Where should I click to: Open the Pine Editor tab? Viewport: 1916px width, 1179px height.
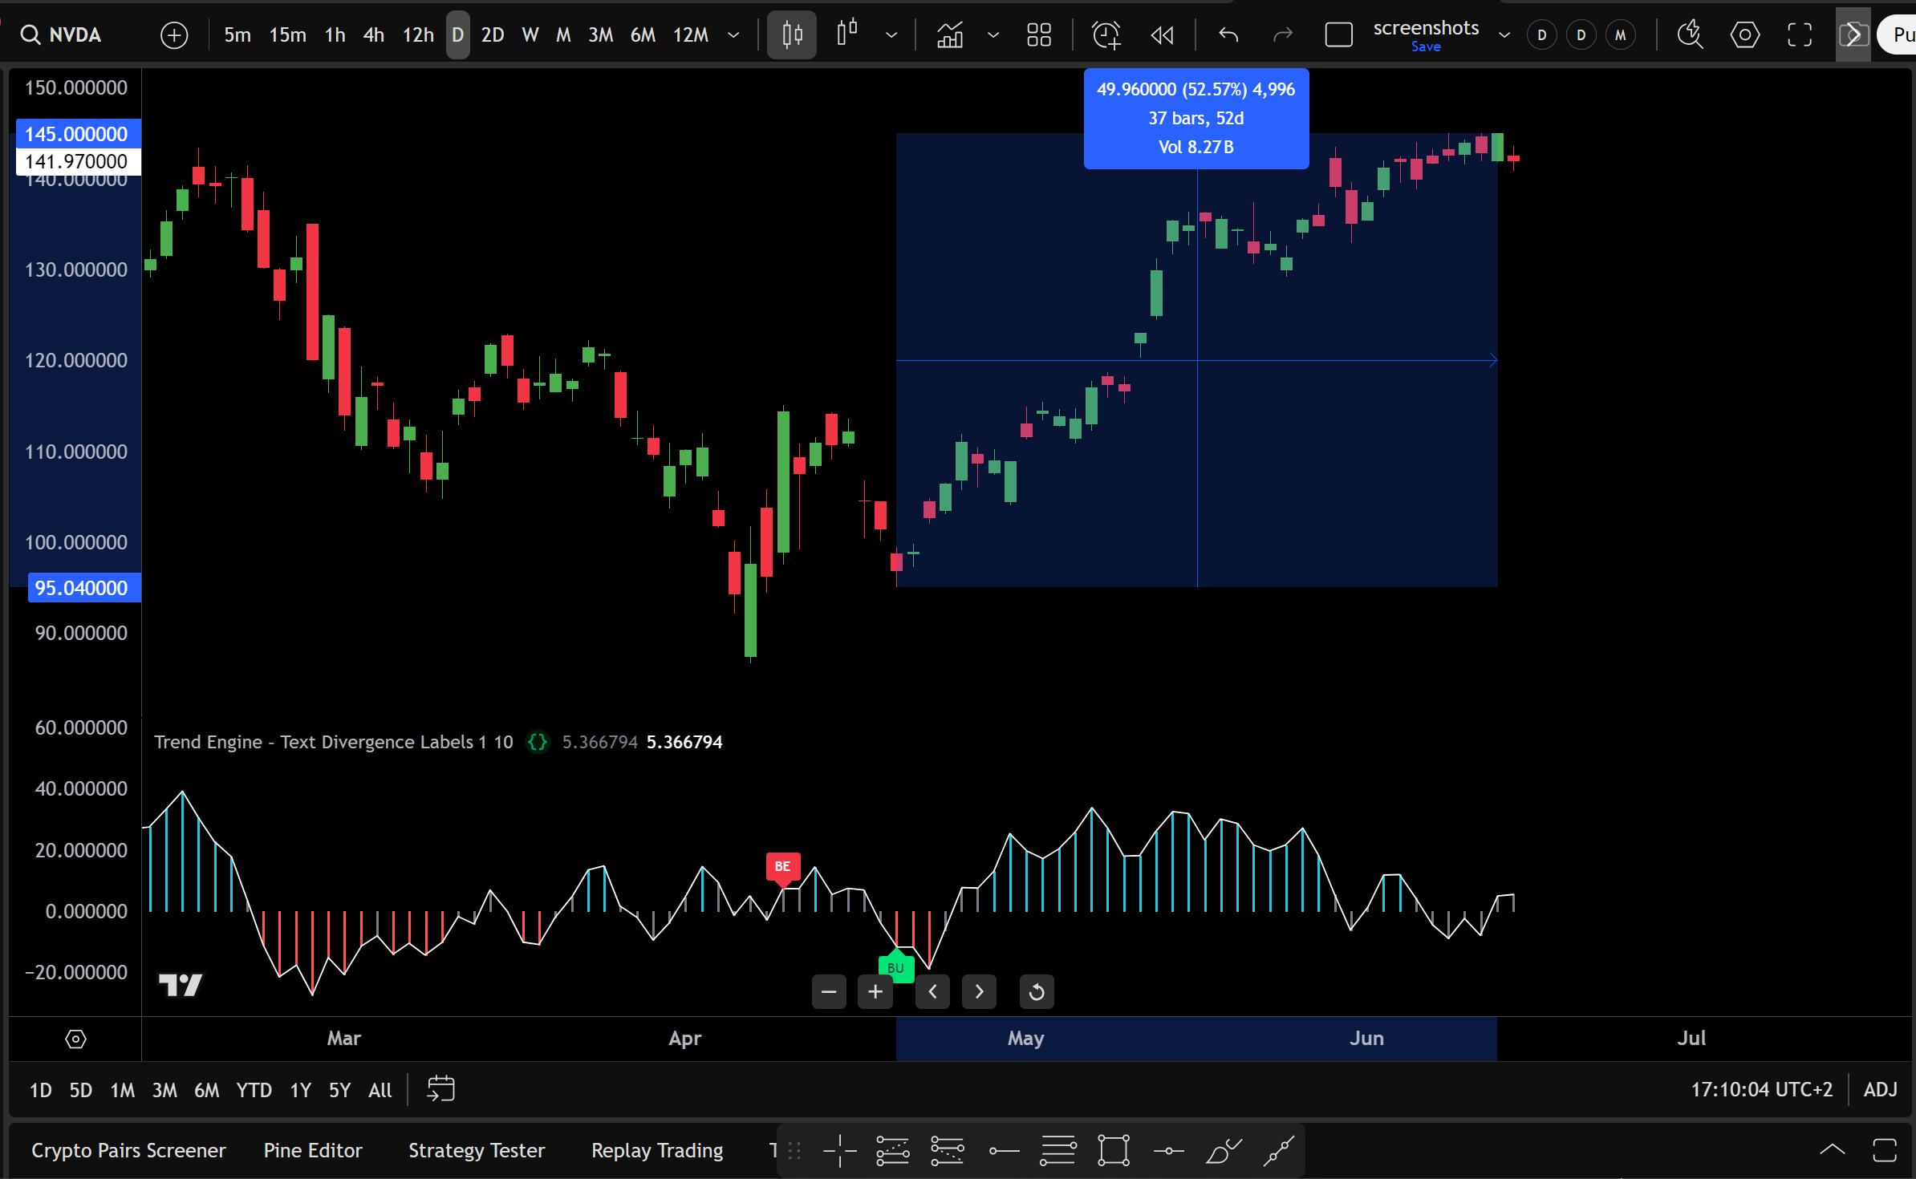pos(313,1150)
